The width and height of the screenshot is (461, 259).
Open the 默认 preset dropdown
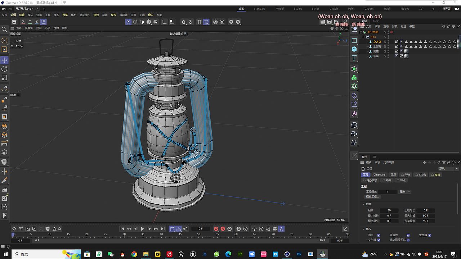pyautogui.click(x=448, y=169)
